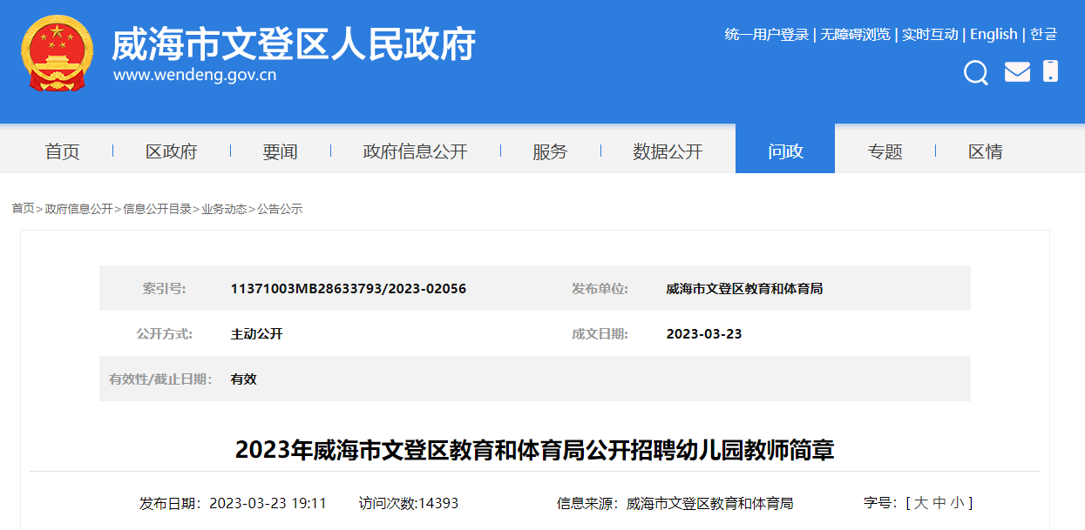
Task: Switch site language to English
Action: pyautogui.click(x=993, y=35)
